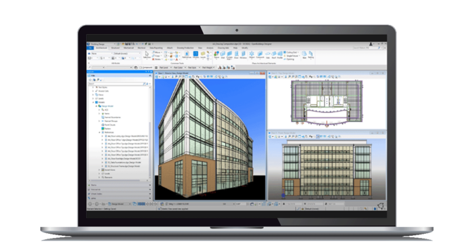
Task: Select the Casework tool
Action: pyautogui.click(x=260, y=55)
